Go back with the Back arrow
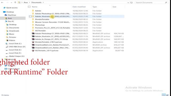The height and width of the screenshot is (96, 171). point(2,2)
